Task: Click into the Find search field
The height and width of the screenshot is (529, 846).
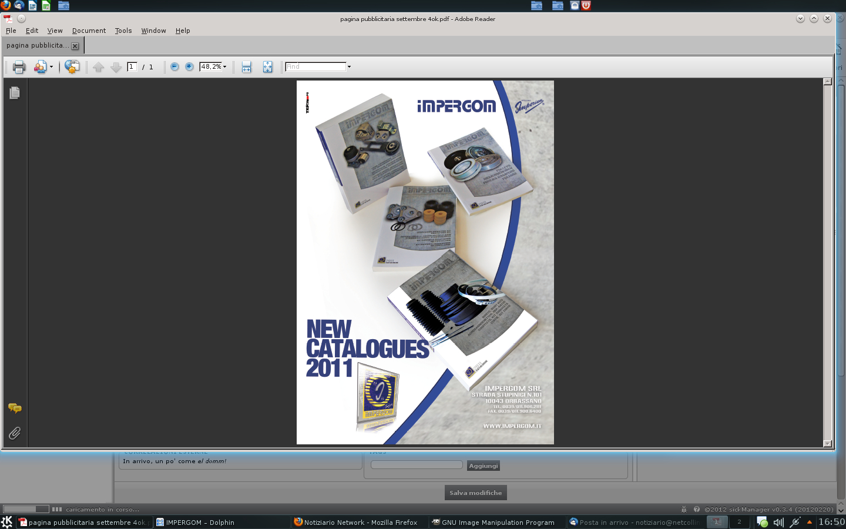Action: [315, 66]
